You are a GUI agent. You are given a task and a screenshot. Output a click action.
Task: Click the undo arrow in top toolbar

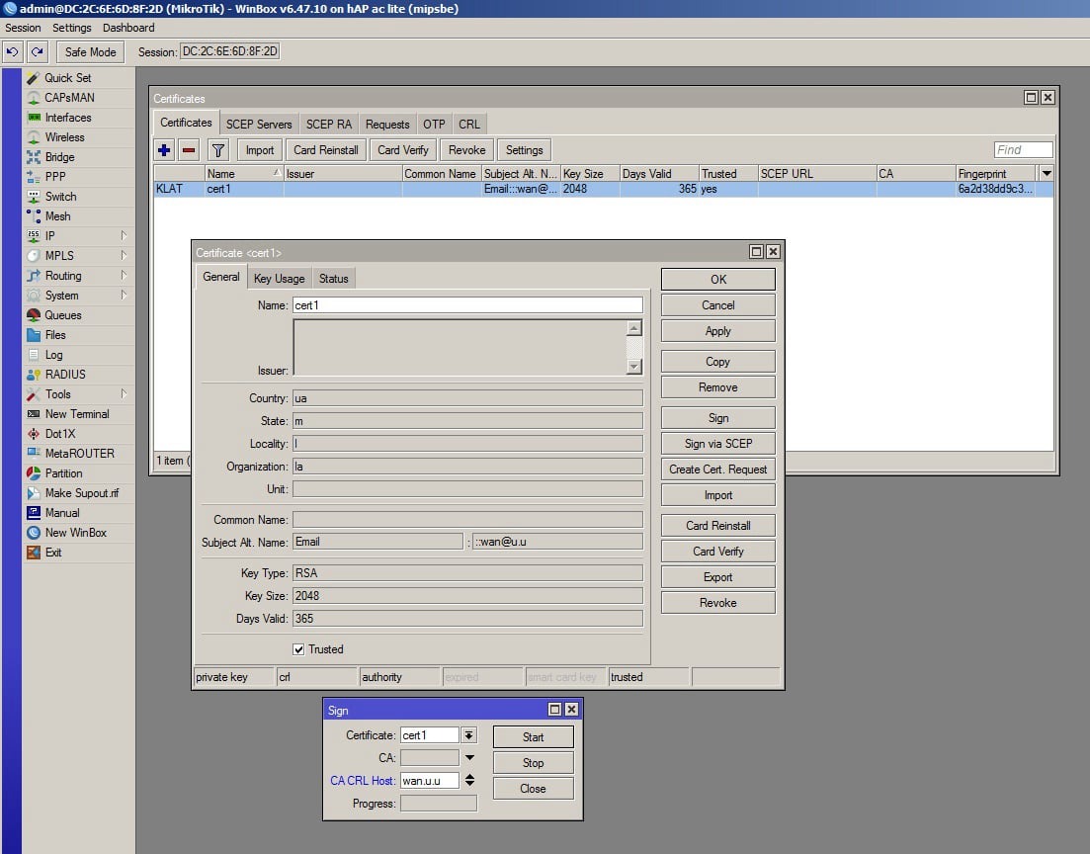(14, 51)
